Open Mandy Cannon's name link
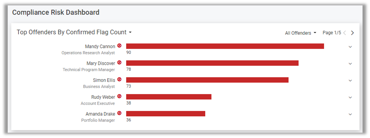This screenshot has height=138, width=370. click(x=100, y=46)
